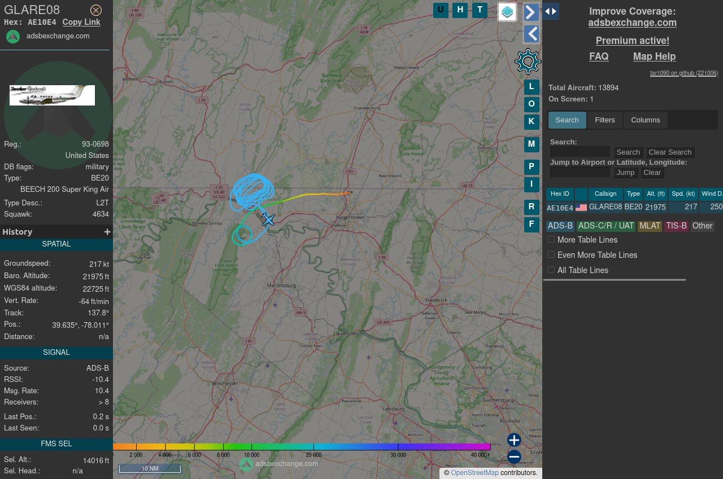Toggle the R map button
This screenshot has height=479, width=723.
[x=532, y=207]
